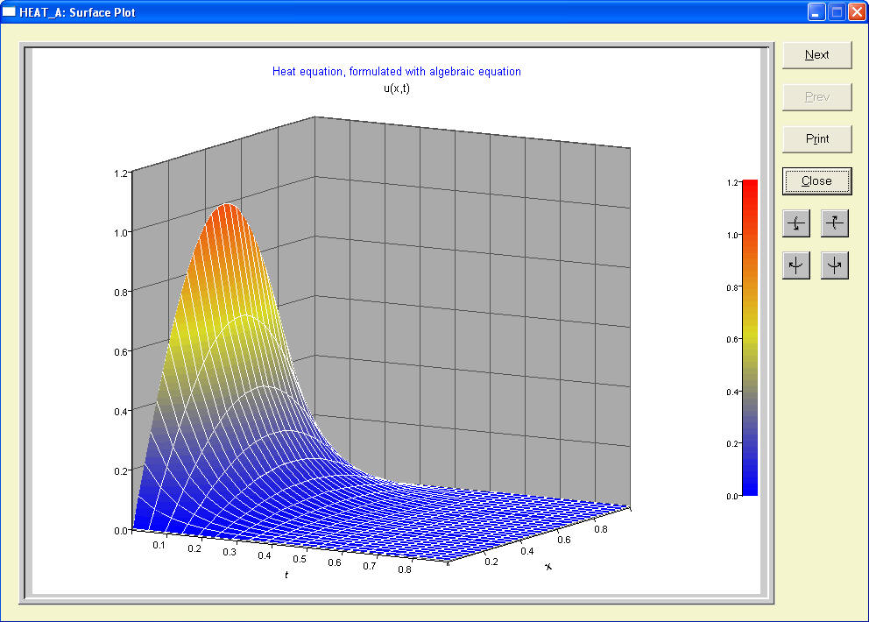Minimize the HEAT_A Surface Plot window
Screen dimensions: 869x622
[816, 12]
